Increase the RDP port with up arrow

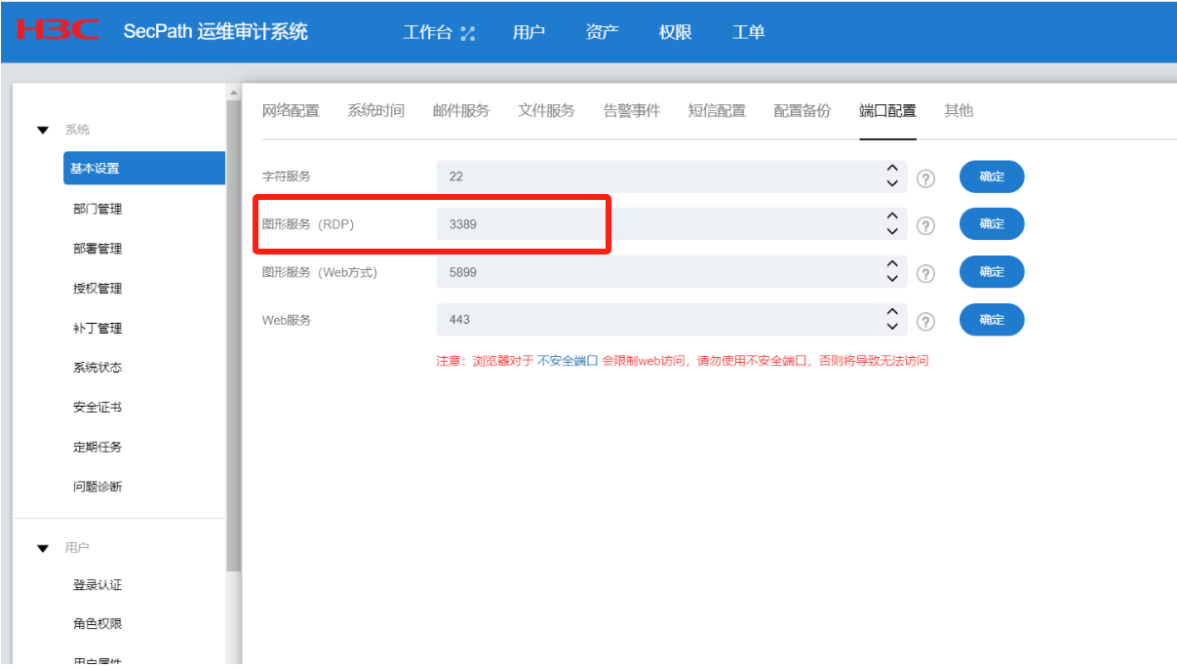(891, 216)
